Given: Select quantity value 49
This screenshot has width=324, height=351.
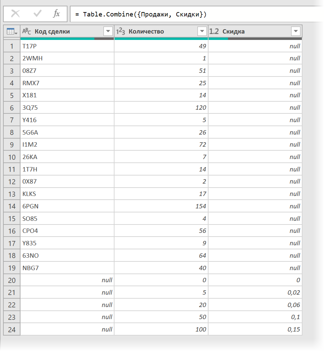Looking at the screenshot, I should pos(161,46).
